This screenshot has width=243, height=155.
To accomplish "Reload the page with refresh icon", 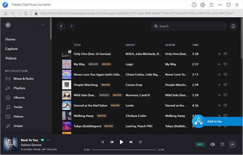I will [26, 14].
